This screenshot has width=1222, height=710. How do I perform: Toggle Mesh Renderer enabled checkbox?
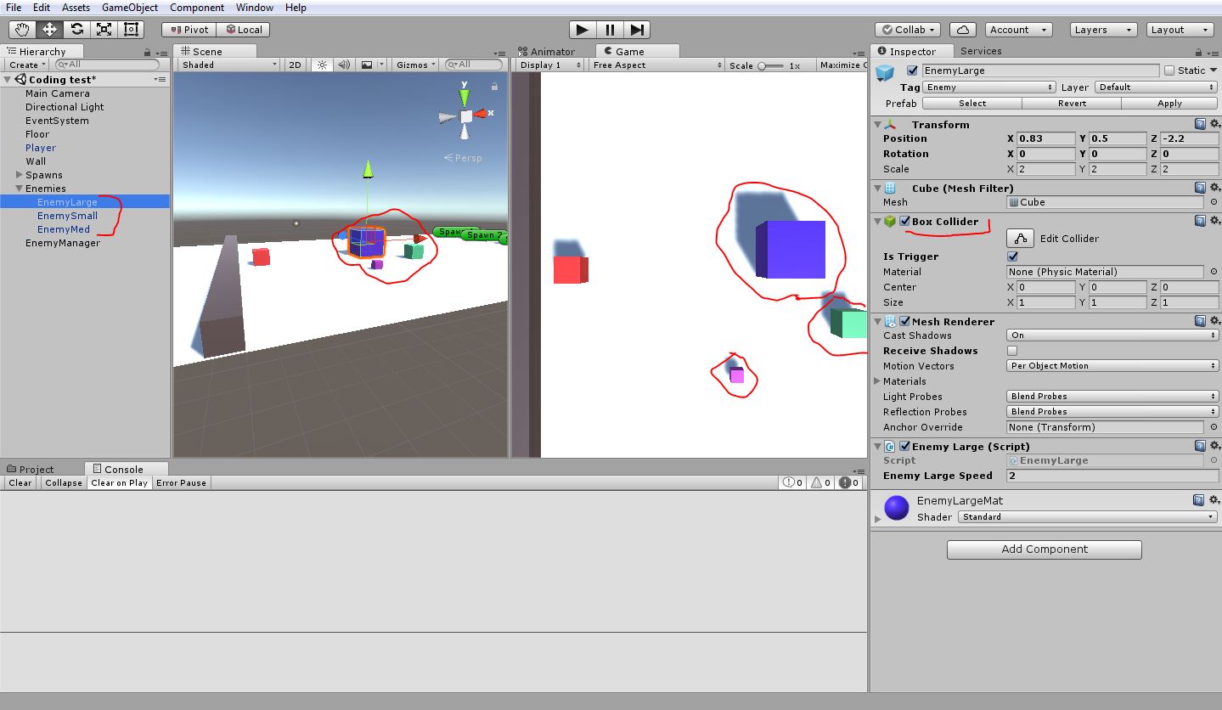tap(905, 322)
